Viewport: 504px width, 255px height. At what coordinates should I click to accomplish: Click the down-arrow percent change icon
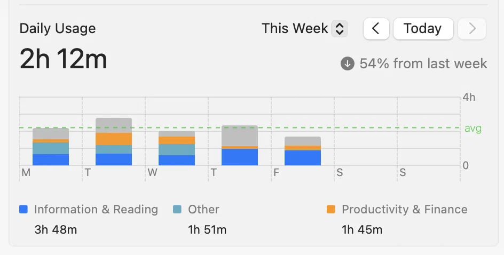(347, 63)
